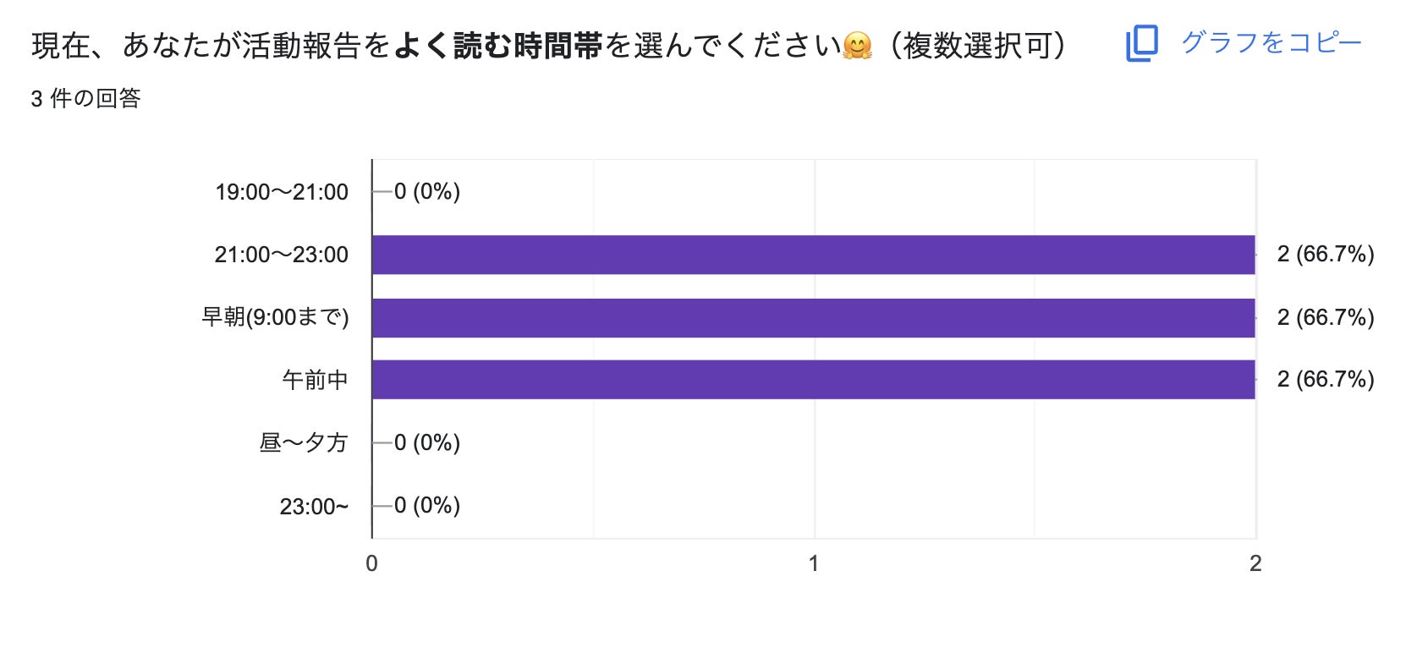The image size is (1406, 648).
Task: Select the purple bar for 21:00〜23:00
Action: 813,255
